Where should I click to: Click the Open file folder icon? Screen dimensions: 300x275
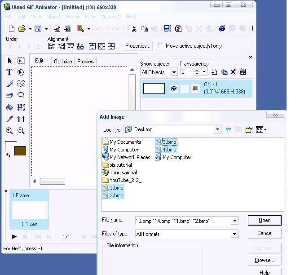(22, 29)
